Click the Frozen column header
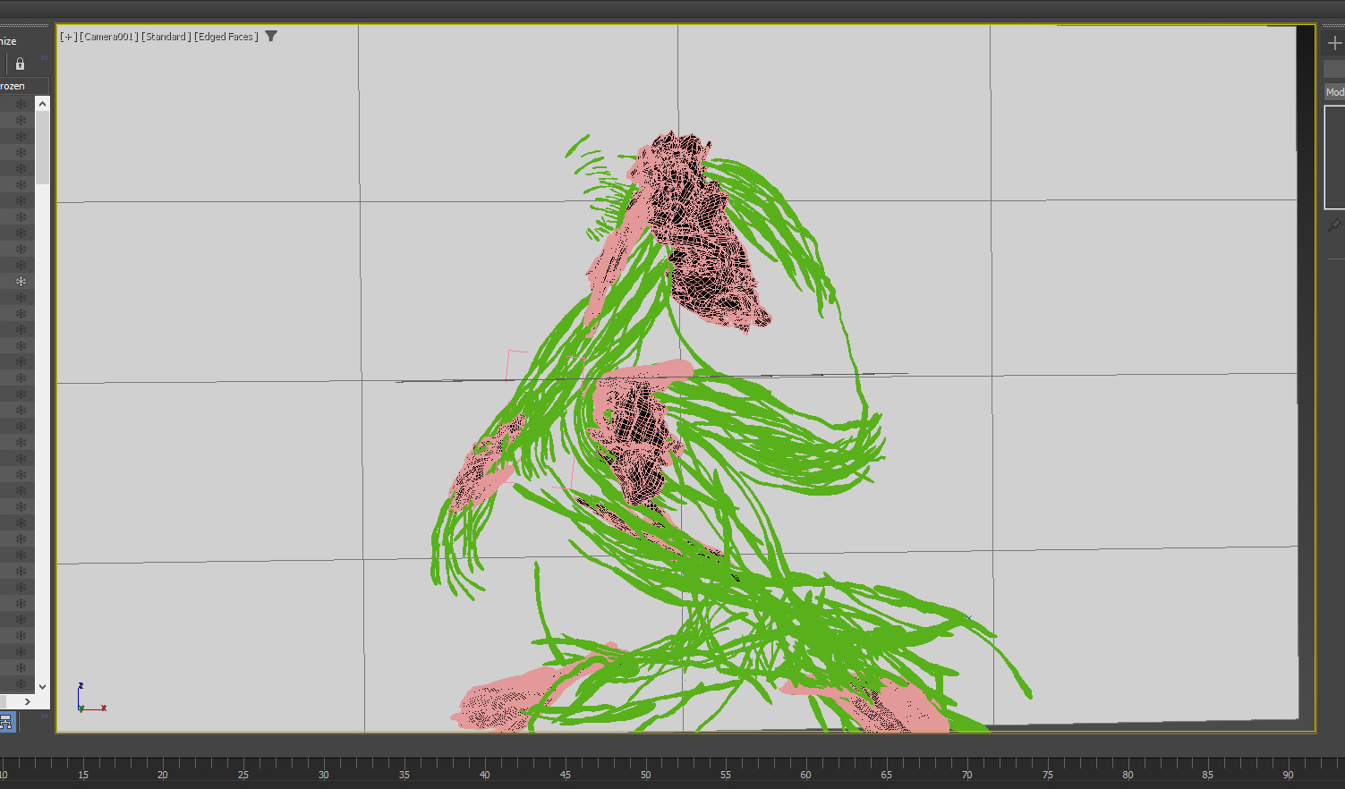This screenshot has width=1345, height=789. pos(13,86)
